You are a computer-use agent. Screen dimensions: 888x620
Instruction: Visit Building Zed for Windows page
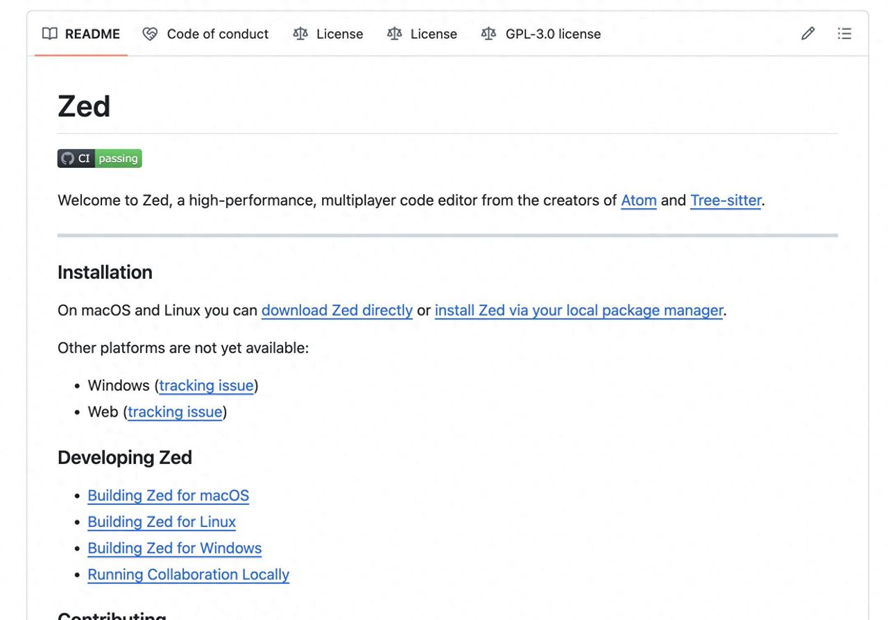(175, 548)
